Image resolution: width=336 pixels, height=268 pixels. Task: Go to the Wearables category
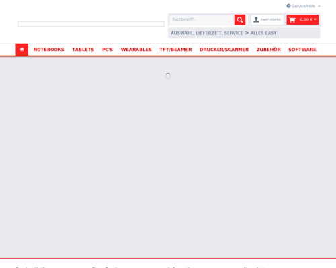click(x=136, y=50)
